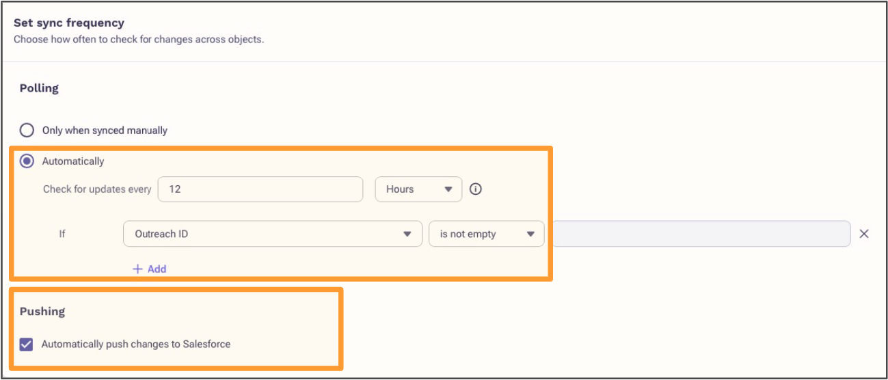
Task: Open the "is not empty" operator dropdown
Action: [487, 234]
